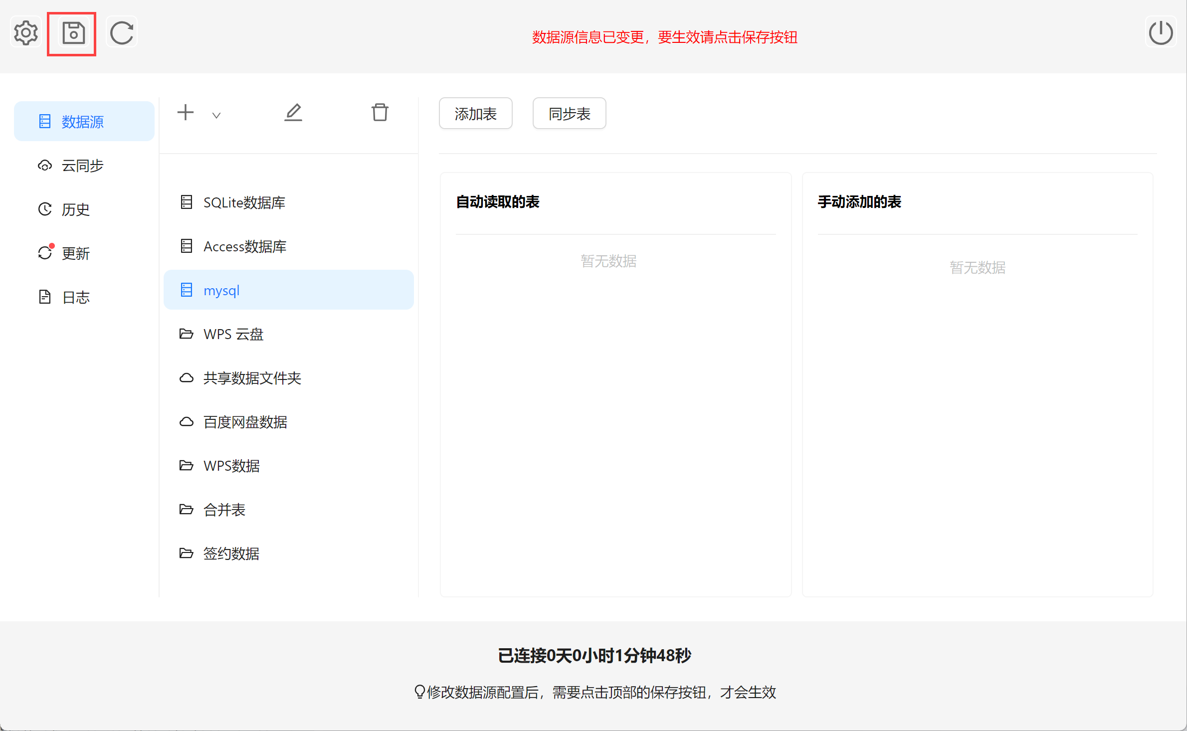Screen dimensions: 1187x731
Task: Click the lightbulb tip icon at bottom
Action: (x=419, y=692)
